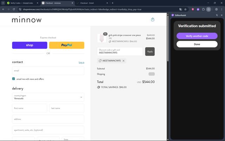
Task: Close the Verify Codes SimplyCodes tab
Action: (38, 3)
